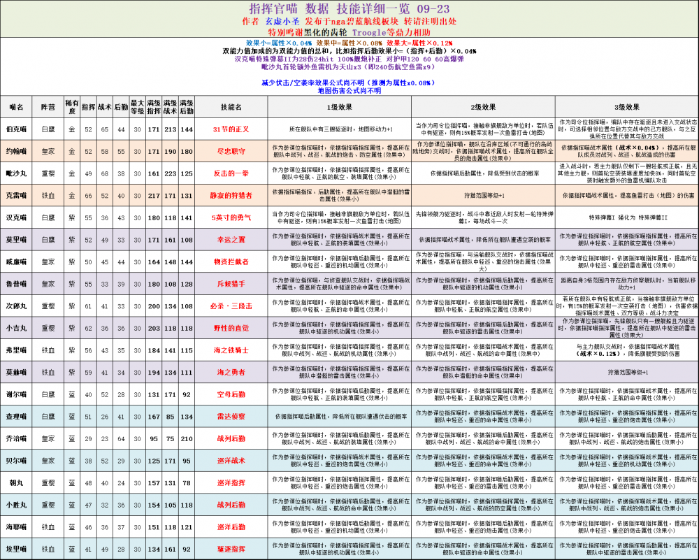Click the value '223' in 毗沙丸's row
The height and width of the screenshot is (560, 699).
tap(170, 173)
